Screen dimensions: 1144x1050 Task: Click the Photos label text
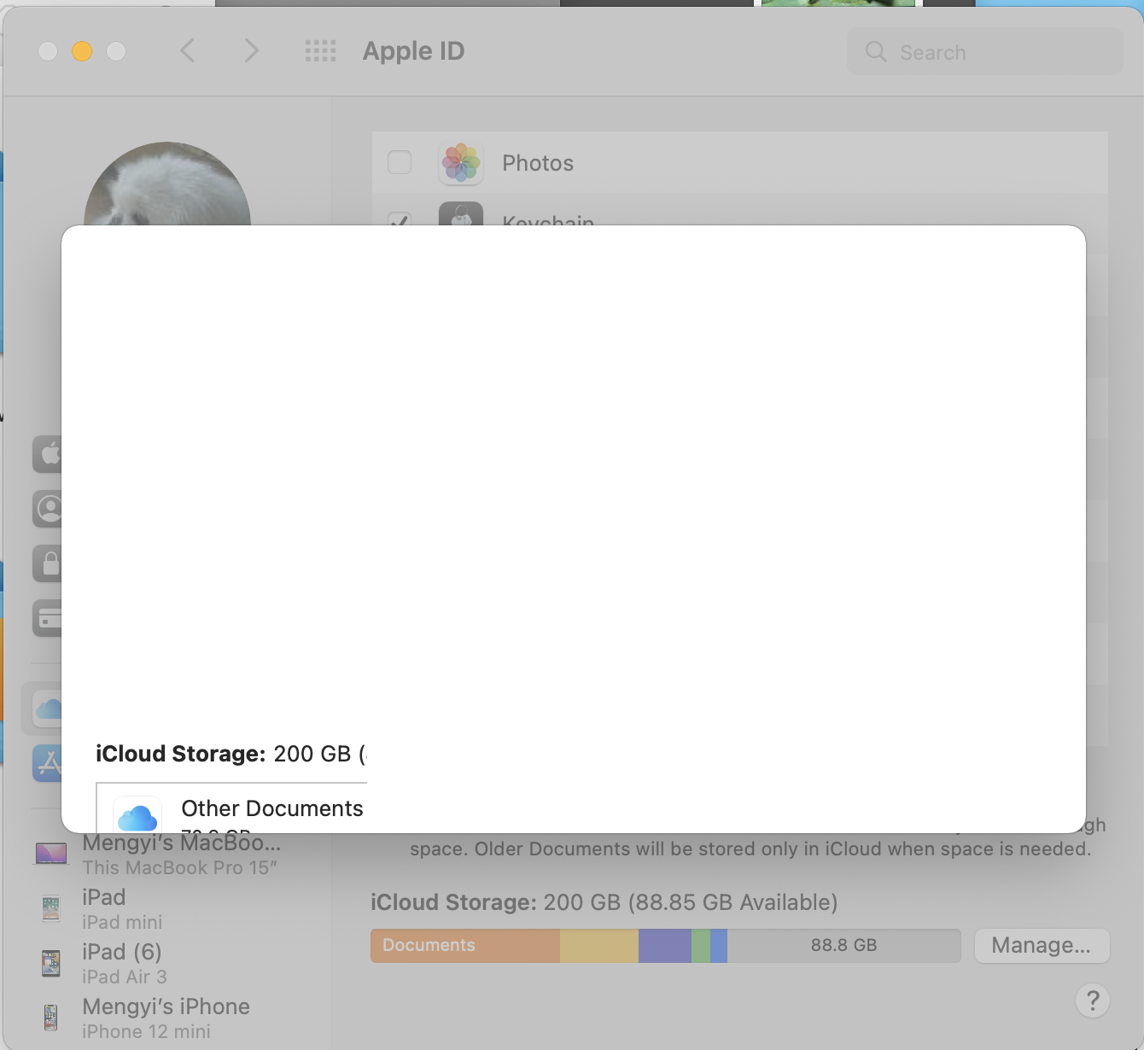point(538,163)
